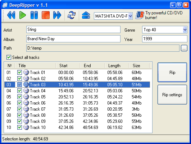Refresh the disc with the reload arrows icon
The image size is (191, 144).
click(x=72, y=15)
